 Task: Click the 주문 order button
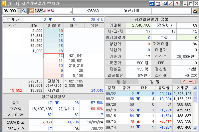click(x=188, y=81)
